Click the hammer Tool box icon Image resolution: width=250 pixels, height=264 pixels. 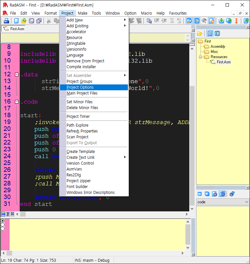tap(204, 21)
